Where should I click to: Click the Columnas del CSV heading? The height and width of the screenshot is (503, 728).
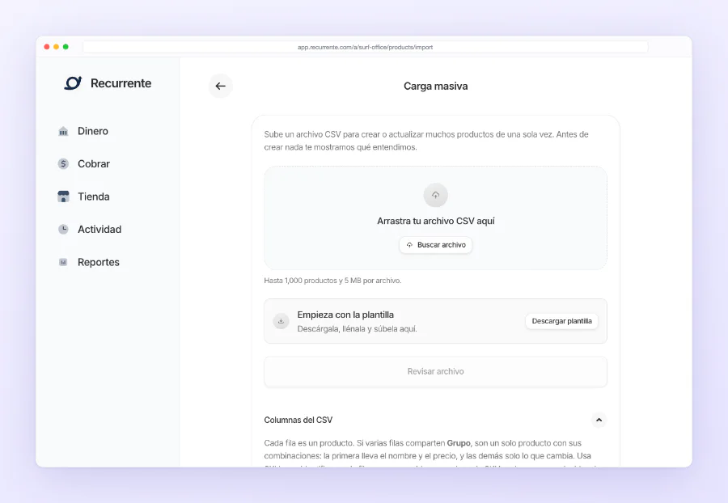pos(298,420)
